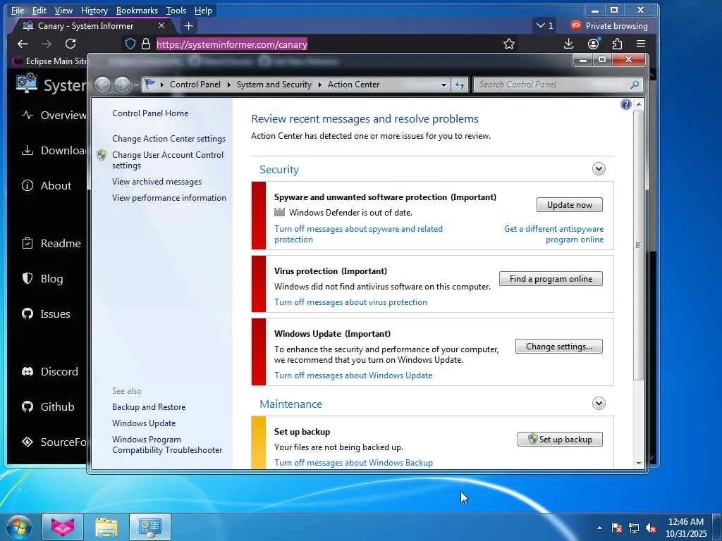Image resolution: width=722 pixels, height=541 pixels.
Task: Reload the Firefox page
Action: click(x=71, y=44)
